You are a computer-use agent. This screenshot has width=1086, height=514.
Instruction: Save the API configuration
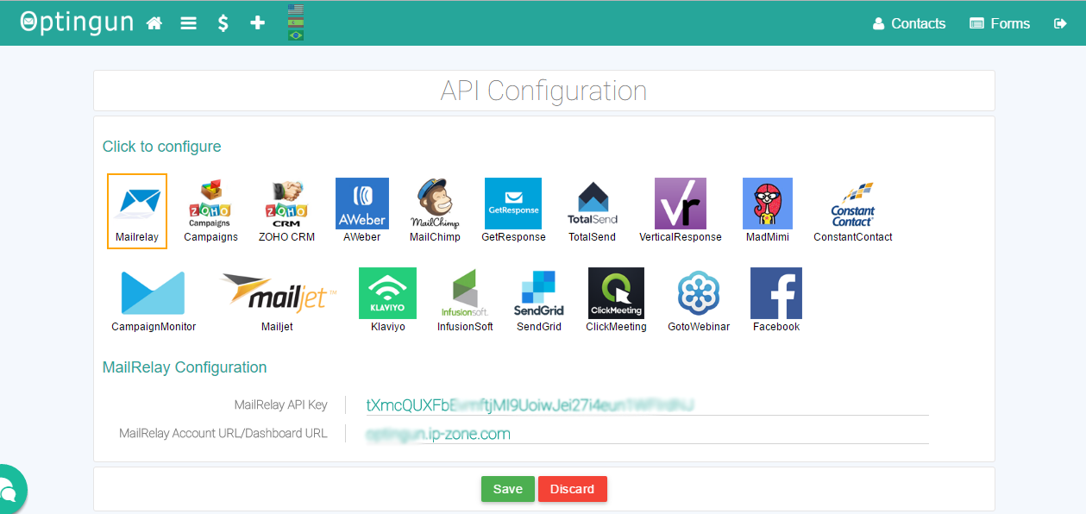pyautogui.click(x=508, y=489)
